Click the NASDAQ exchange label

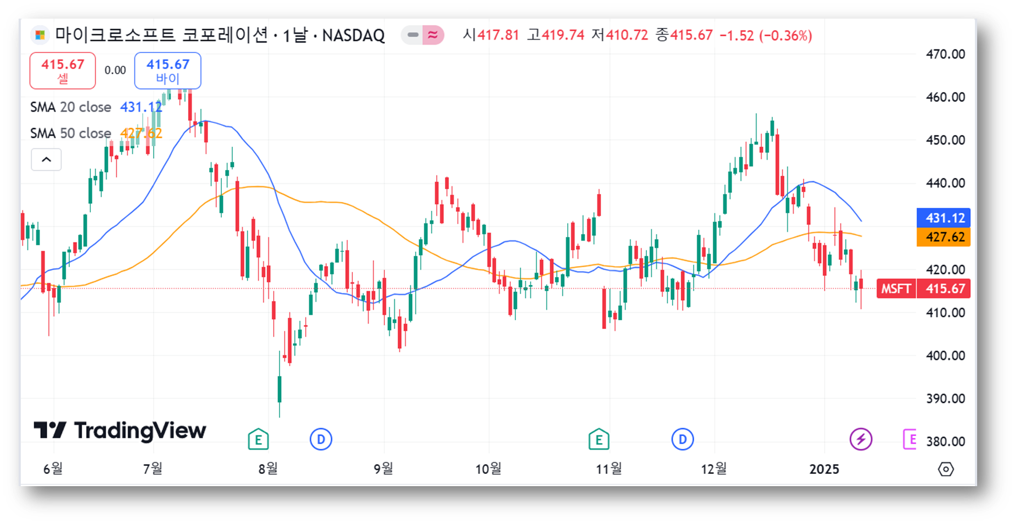pos(353,36)
